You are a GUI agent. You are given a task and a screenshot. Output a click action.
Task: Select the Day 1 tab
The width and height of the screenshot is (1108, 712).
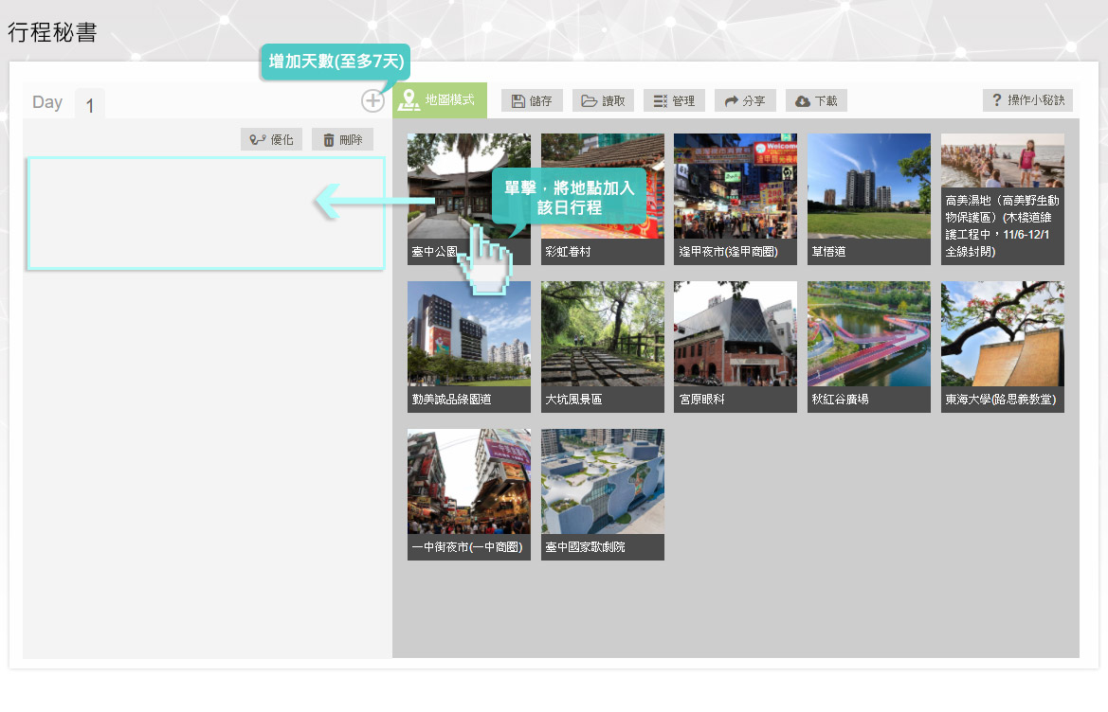coord(90,105)
